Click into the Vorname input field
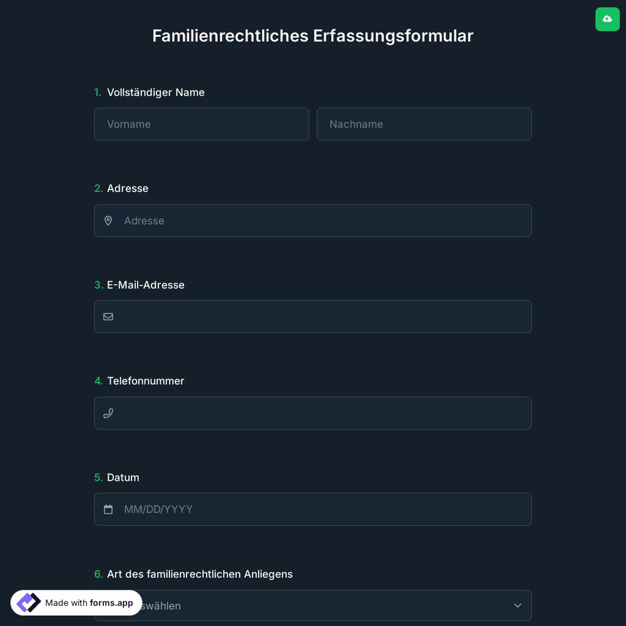The image size is (626, 626). 202,124
